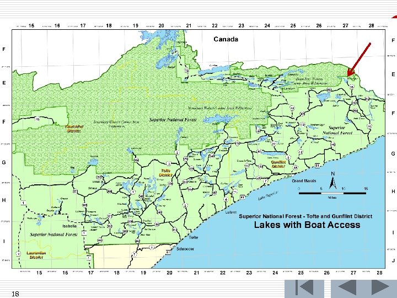Click the 'Tofte District' orange label

pos(165,173)
